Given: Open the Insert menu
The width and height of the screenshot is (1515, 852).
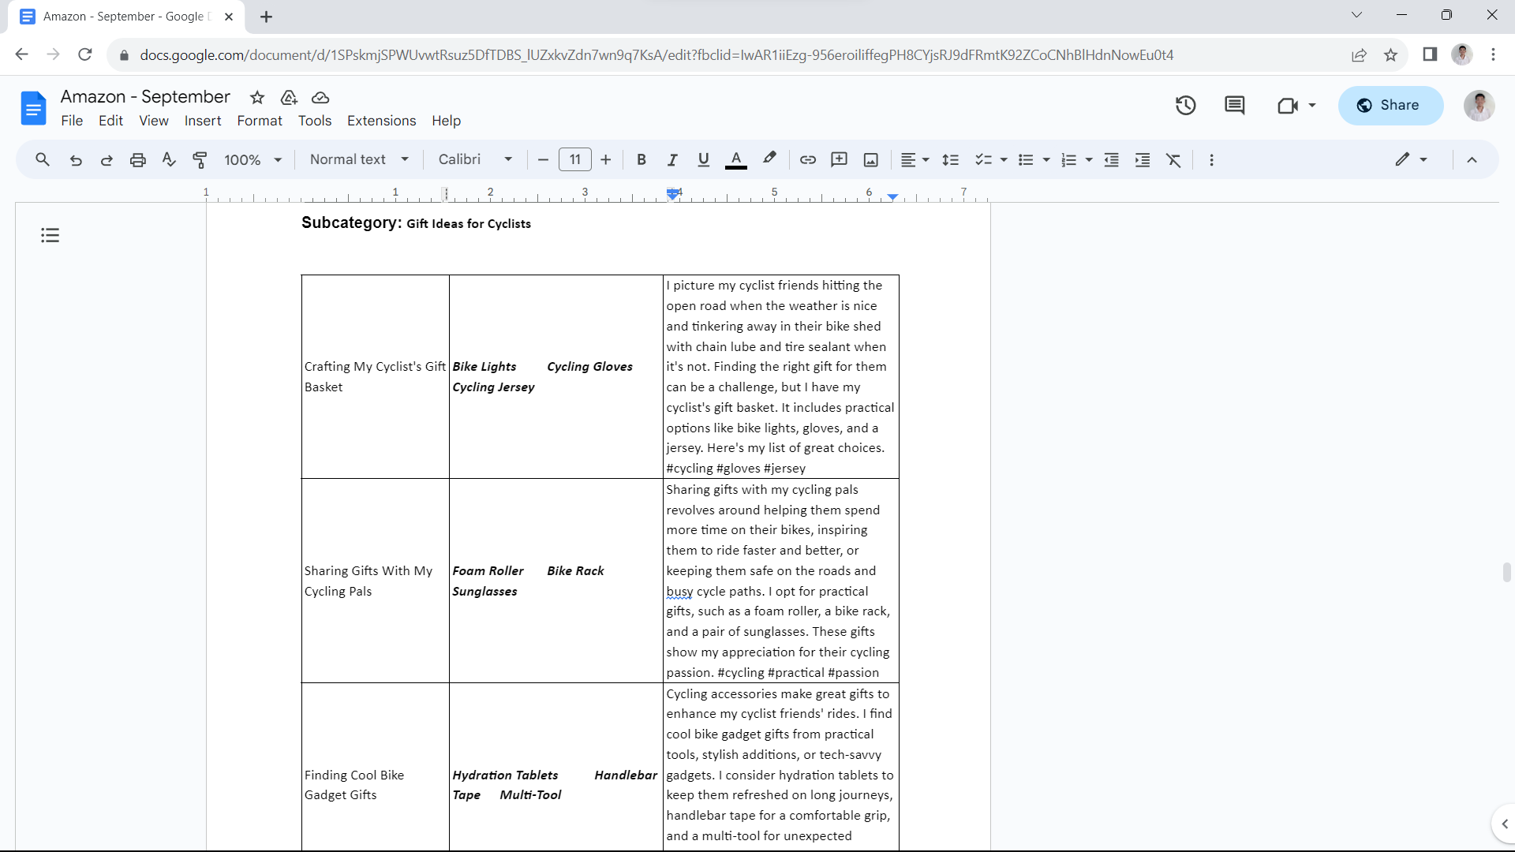Looking at the screenshot, I should [x=203, y=121].
